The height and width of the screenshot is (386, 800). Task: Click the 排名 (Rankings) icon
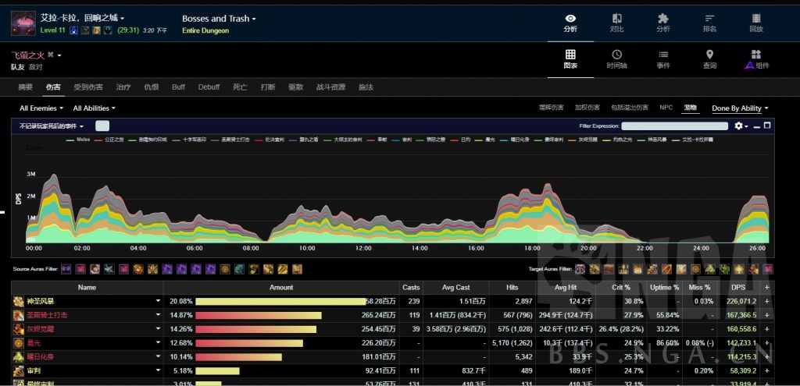click(x=709, y=19)
